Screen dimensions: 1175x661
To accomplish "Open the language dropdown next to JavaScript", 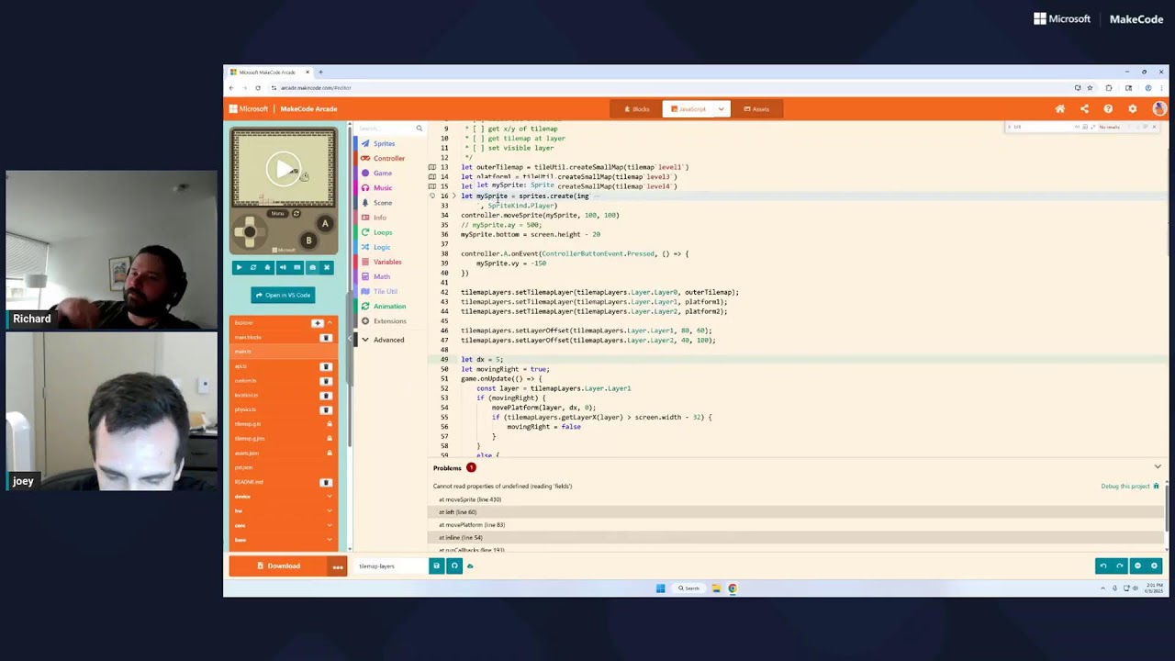I will pos(722,109).
